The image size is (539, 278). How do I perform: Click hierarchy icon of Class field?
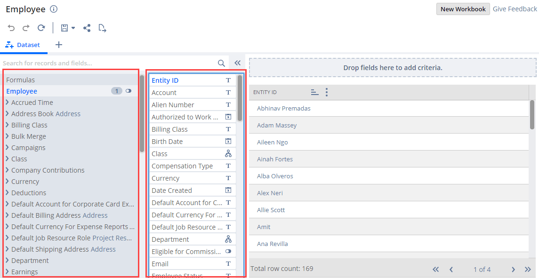pos(228,154)
